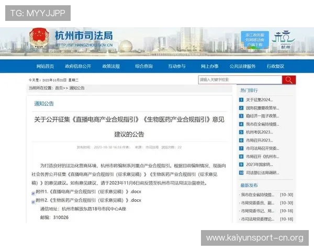Image resolution: width=314 pixels, height=251 pixels.
Task: Click rank number 7 badge in 热门排行
Action: (241, 149)
